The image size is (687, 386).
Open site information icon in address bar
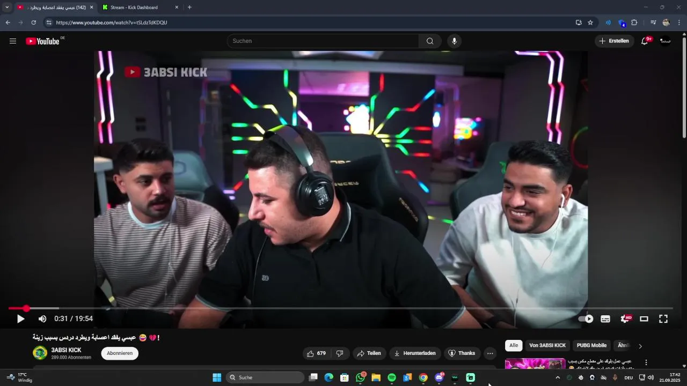[x=49, y=23]
